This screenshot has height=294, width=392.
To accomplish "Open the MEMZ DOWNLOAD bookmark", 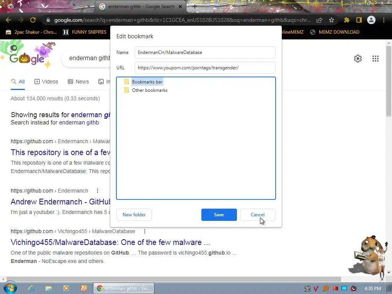I will click(335, 32).
